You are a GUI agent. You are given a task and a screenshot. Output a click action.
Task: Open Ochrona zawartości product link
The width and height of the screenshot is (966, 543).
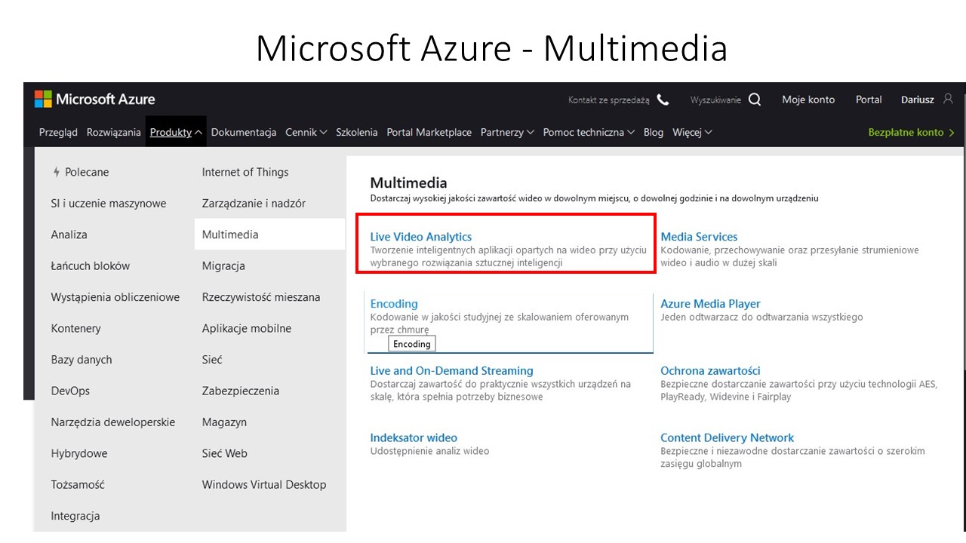pyautogui.click(x=710, y=371)
